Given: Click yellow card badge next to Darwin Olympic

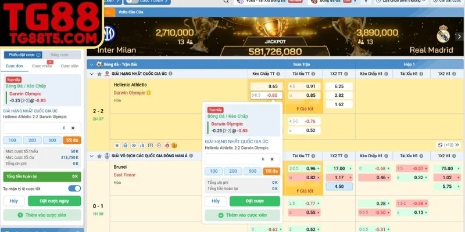Looking at the screenshot, I should pos(149,93).
